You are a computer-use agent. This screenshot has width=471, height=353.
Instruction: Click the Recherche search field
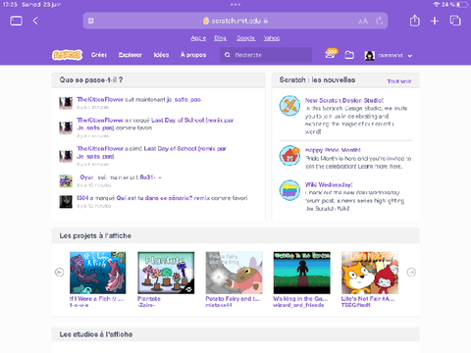click(266, 55)
